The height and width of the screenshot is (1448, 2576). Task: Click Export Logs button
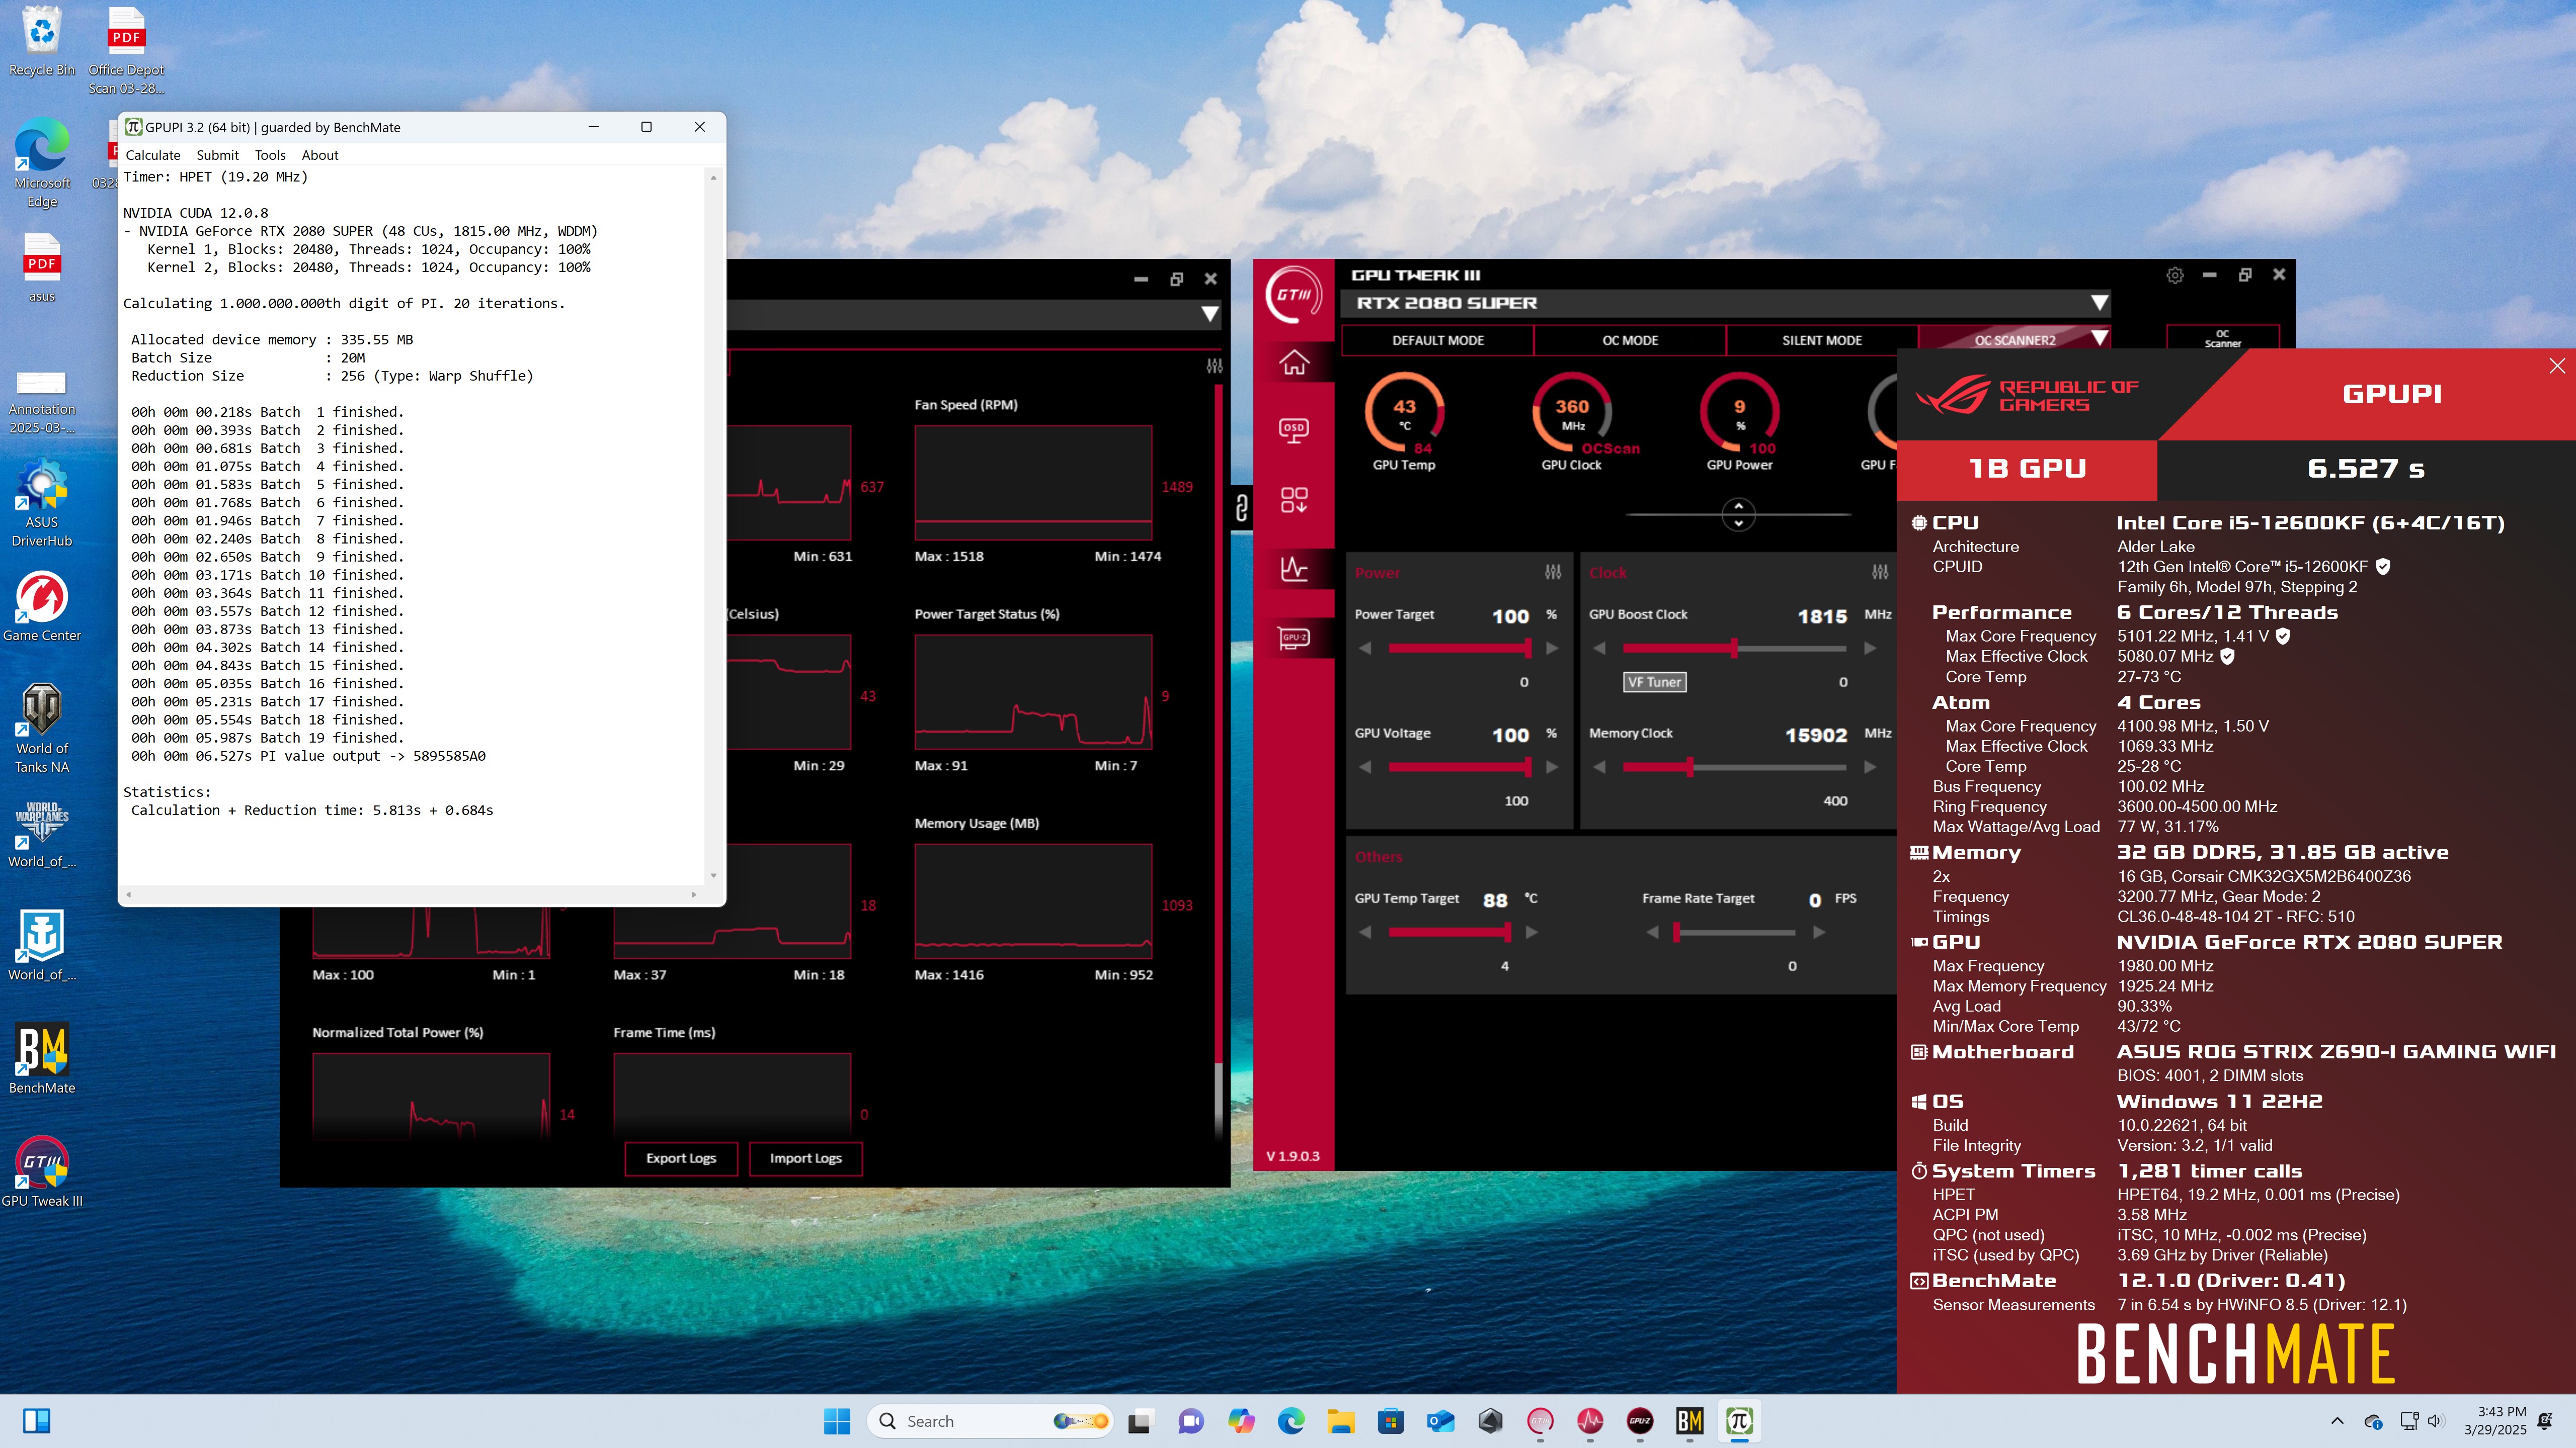pos(681,1158)
